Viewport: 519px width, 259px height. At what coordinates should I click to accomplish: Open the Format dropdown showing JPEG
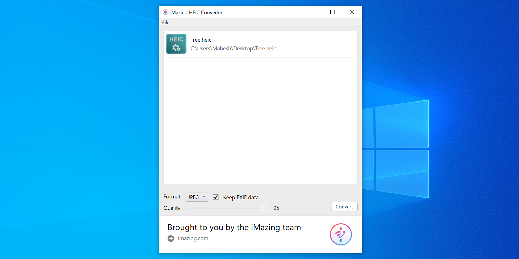[197, 197]
